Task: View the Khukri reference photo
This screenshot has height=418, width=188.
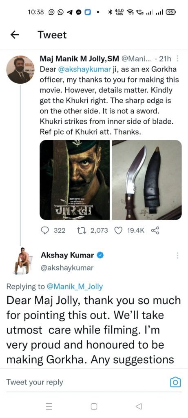Action: 147,180
